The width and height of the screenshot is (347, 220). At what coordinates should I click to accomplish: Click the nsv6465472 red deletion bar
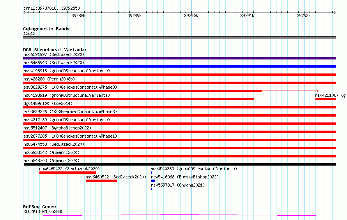[x=67, y=173]
